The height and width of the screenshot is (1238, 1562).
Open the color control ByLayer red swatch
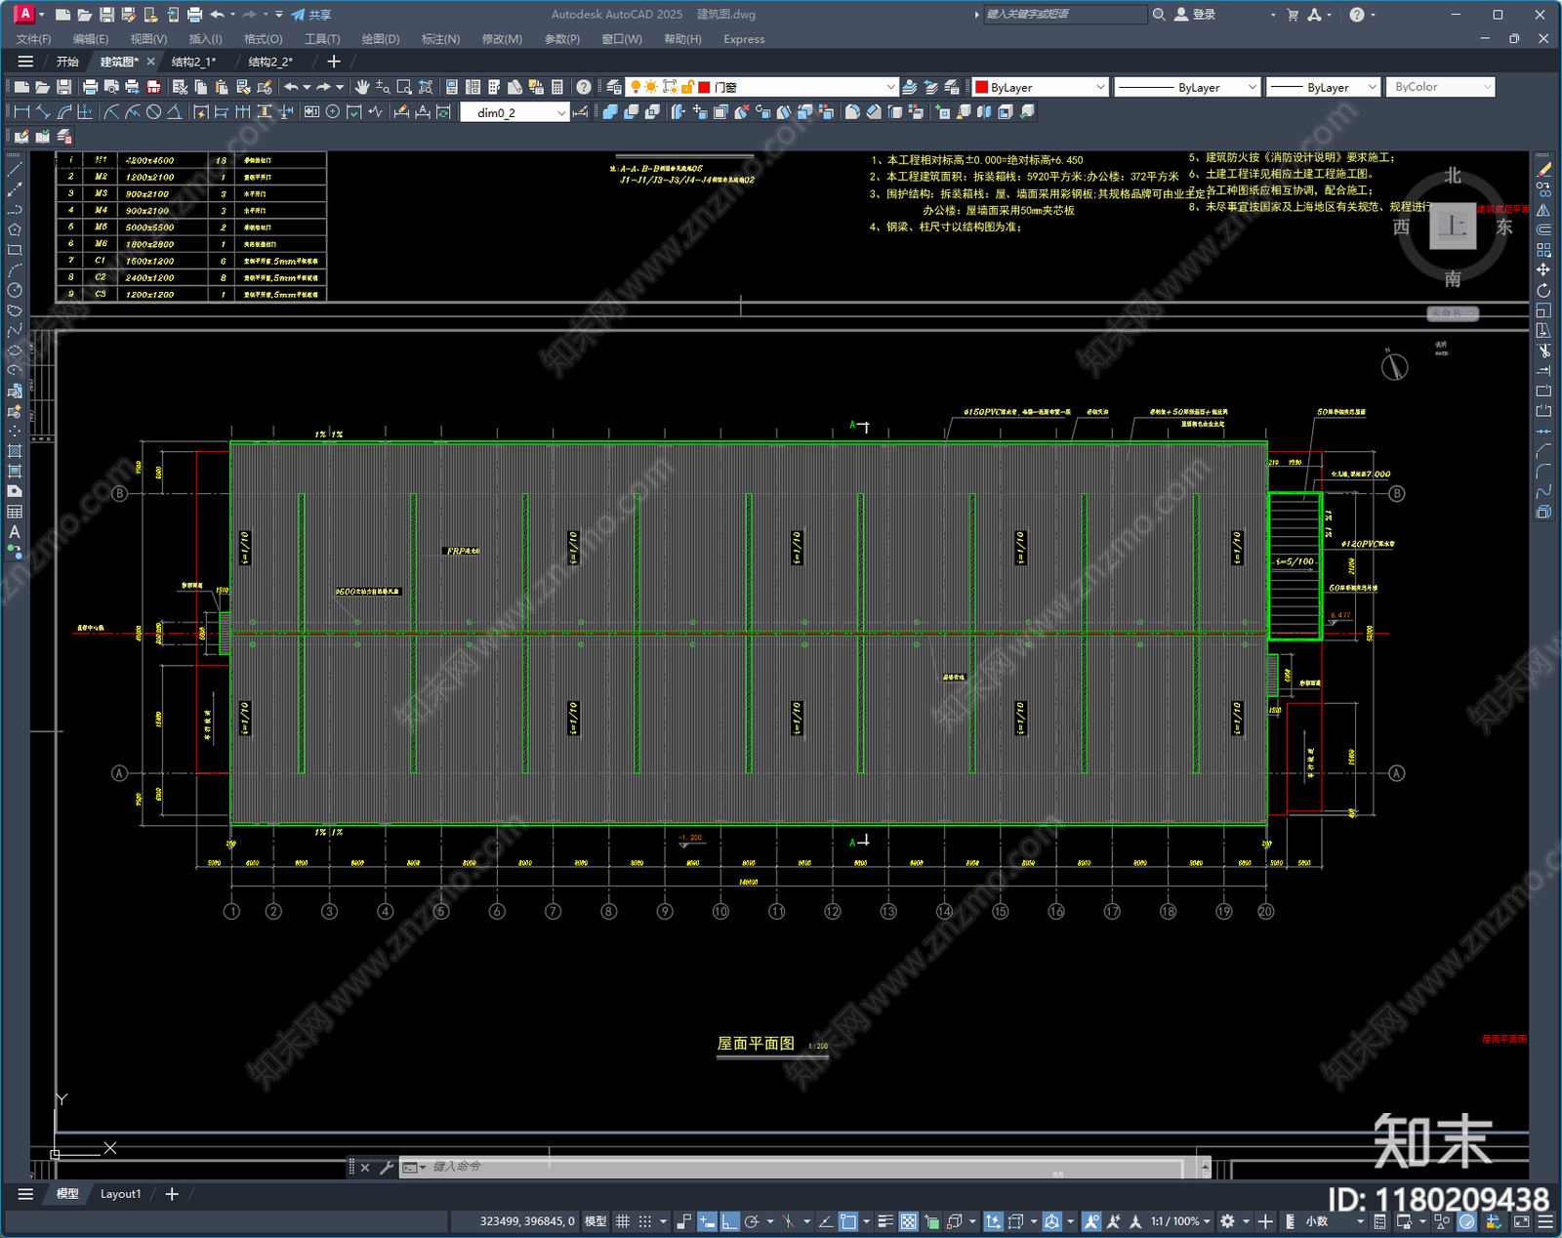click(x=1041, y=87)
